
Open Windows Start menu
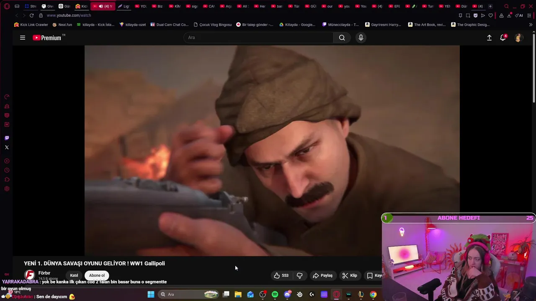(x=151, y=294)
